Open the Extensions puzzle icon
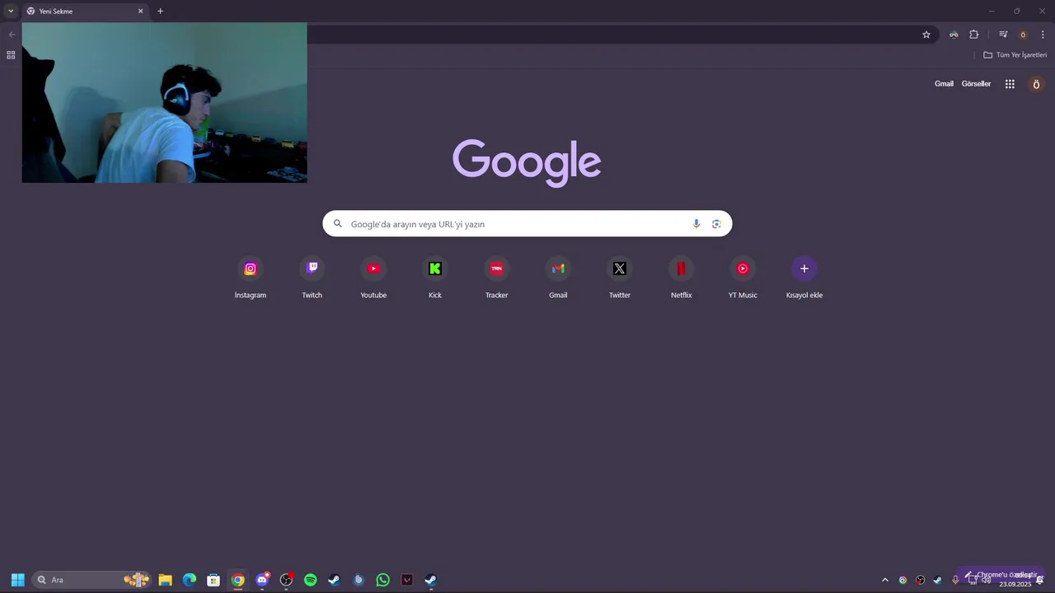The width and height of the screenshot is (1055, 593). point(973,35)
